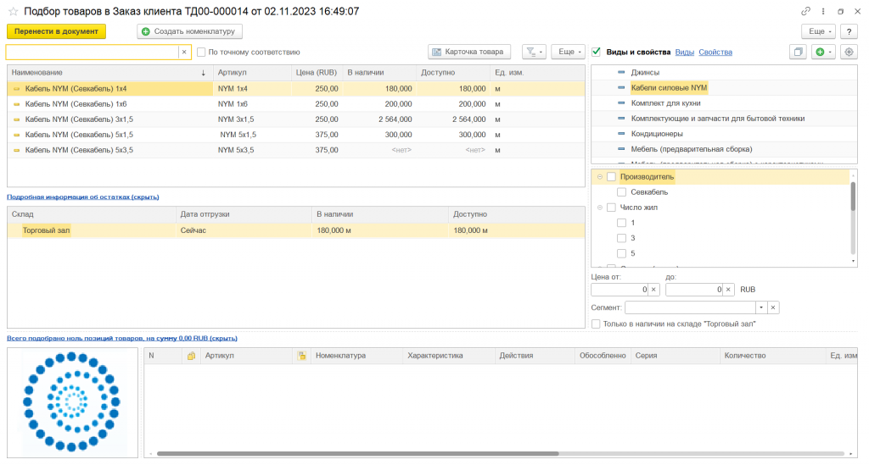
Task: Check the Число жил group checkbox
Action: [x=611, y=208]
